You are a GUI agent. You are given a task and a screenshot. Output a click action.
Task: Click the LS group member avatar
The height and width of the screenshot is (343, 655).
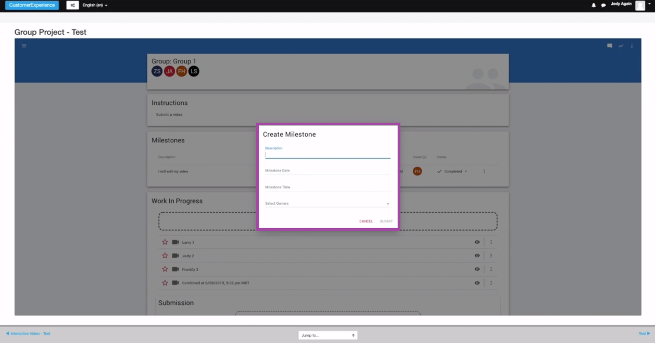(194, 71)
